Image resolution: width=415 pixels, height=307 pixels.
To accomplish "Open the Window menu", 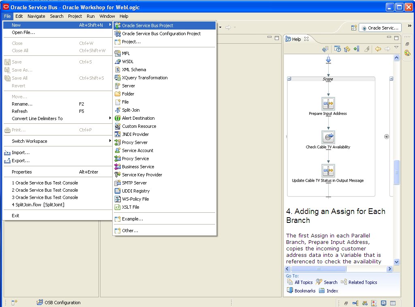I will click(x=107, y=16).
